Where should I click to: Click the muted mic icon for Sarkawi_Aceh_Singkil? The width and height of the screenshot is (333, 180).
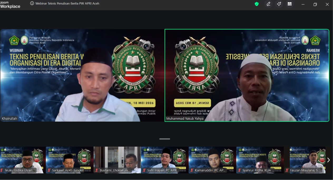pos(49,170)
